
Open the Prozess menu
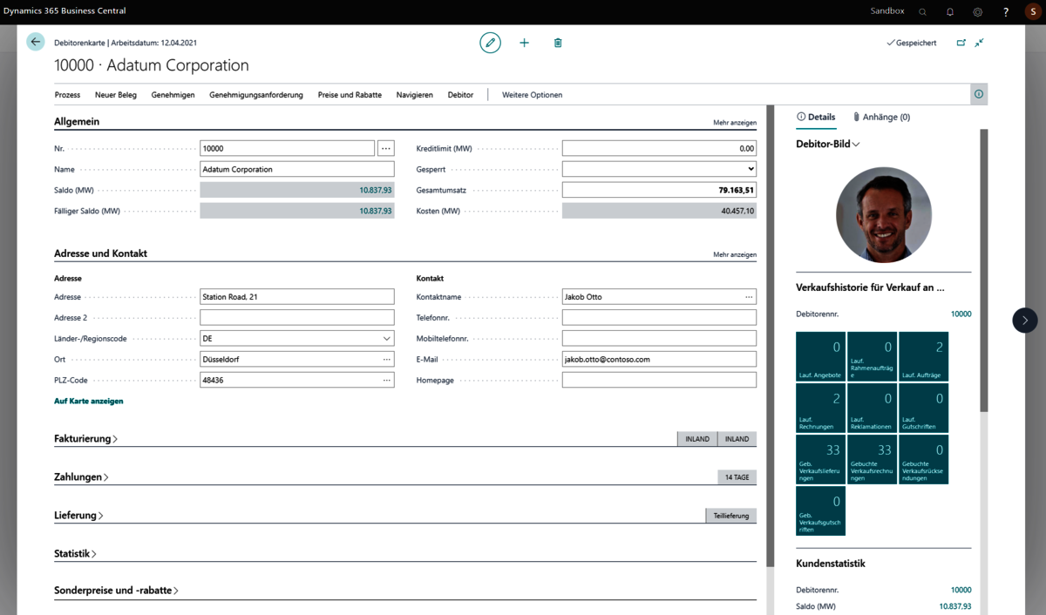click(x=67, y=95)
